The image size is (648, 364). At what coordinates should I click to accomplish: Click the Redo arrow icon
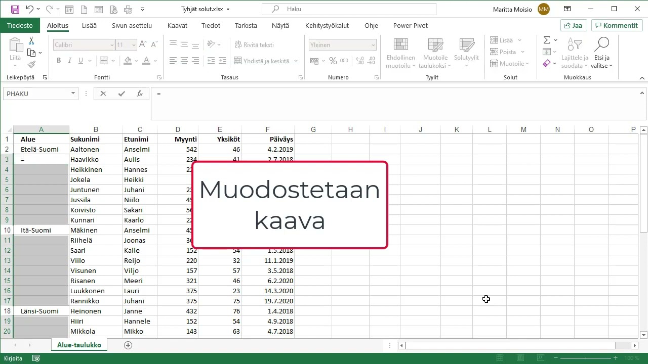point(49,9)
